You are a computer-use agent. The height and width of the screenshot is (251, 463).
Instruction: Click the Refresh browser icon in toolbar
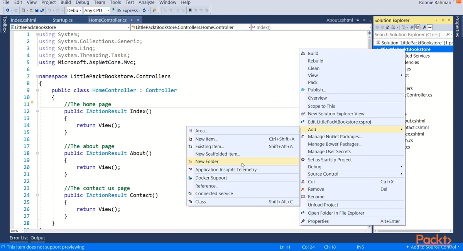(144, 10)
